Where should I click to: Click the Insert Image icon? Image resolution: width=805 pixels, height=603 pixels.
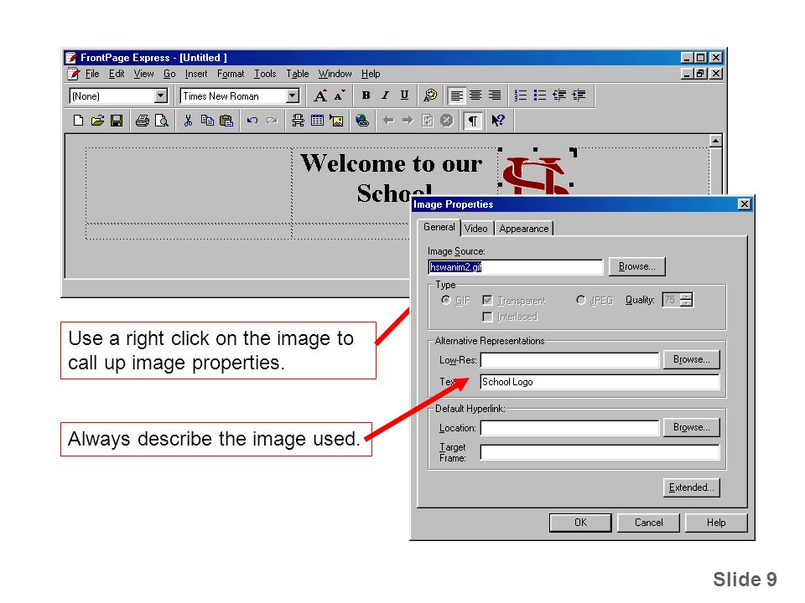pyautogui.click(x=337, y=121)
